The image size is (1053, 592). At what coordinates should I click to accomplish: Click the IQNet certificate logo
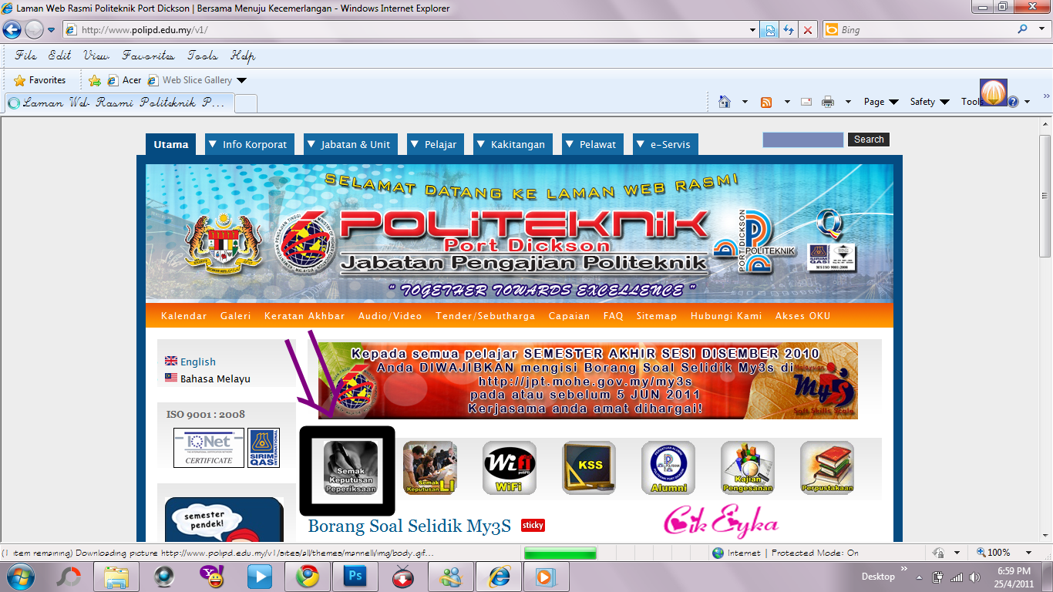pos(208,448)
